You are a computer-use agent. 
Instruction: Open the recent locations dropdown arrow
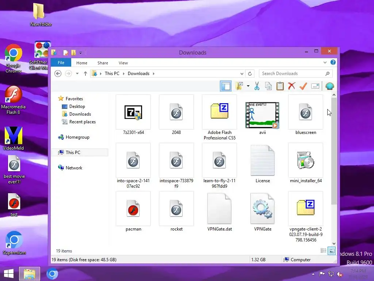point(77,73)
